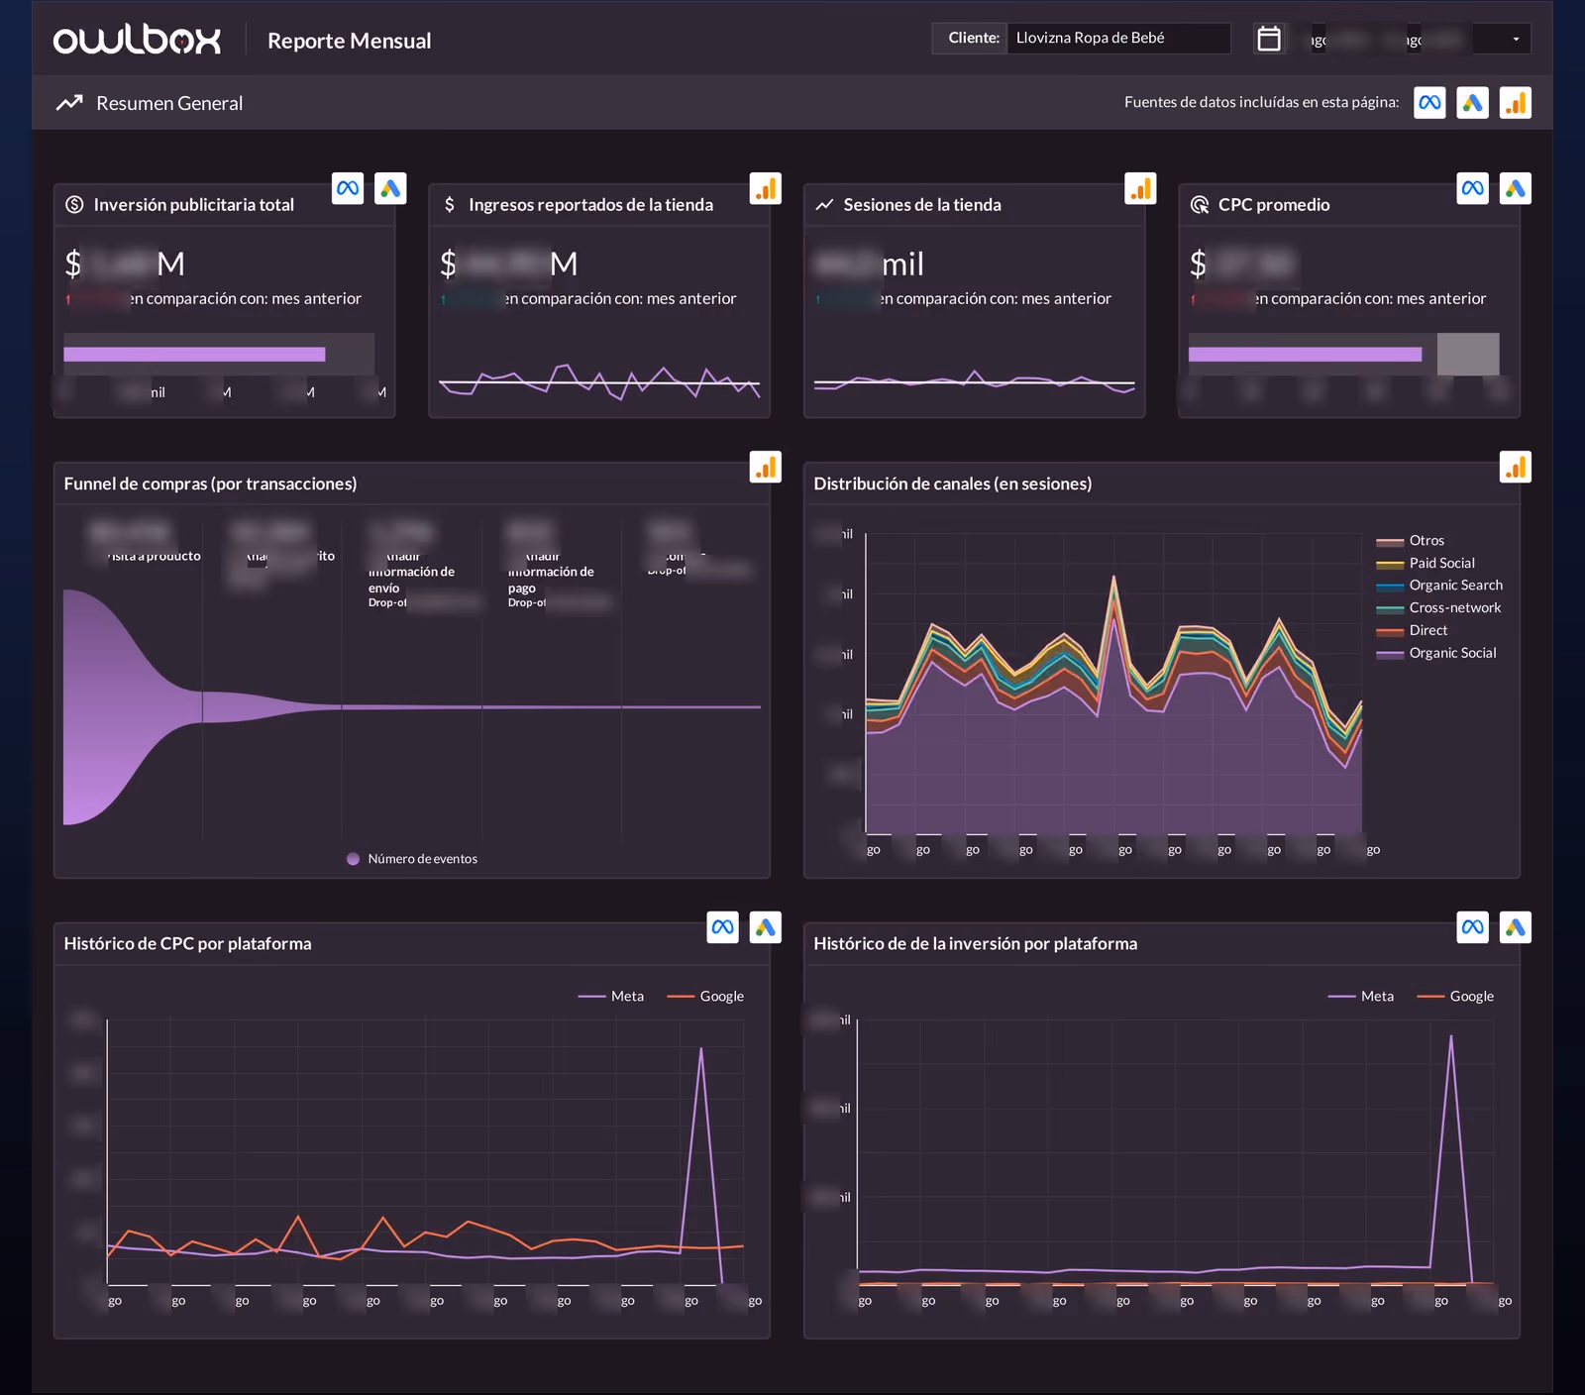Click the purple CPC promedio progress bar
The image size is (1585, 1395).
pyautogui.click(x=1305, y=355)
